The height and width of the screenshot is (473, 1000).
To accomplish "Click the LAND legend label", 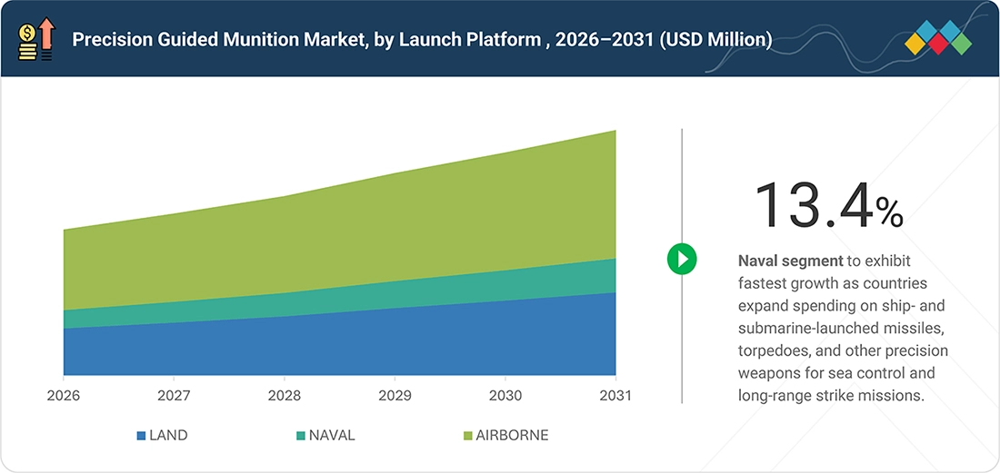I will click(x=168, y=436).
